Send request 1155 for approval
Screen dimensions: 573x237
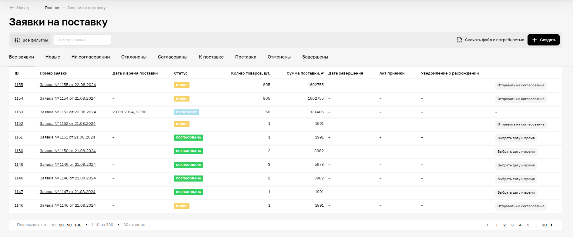tap(521, 85)
